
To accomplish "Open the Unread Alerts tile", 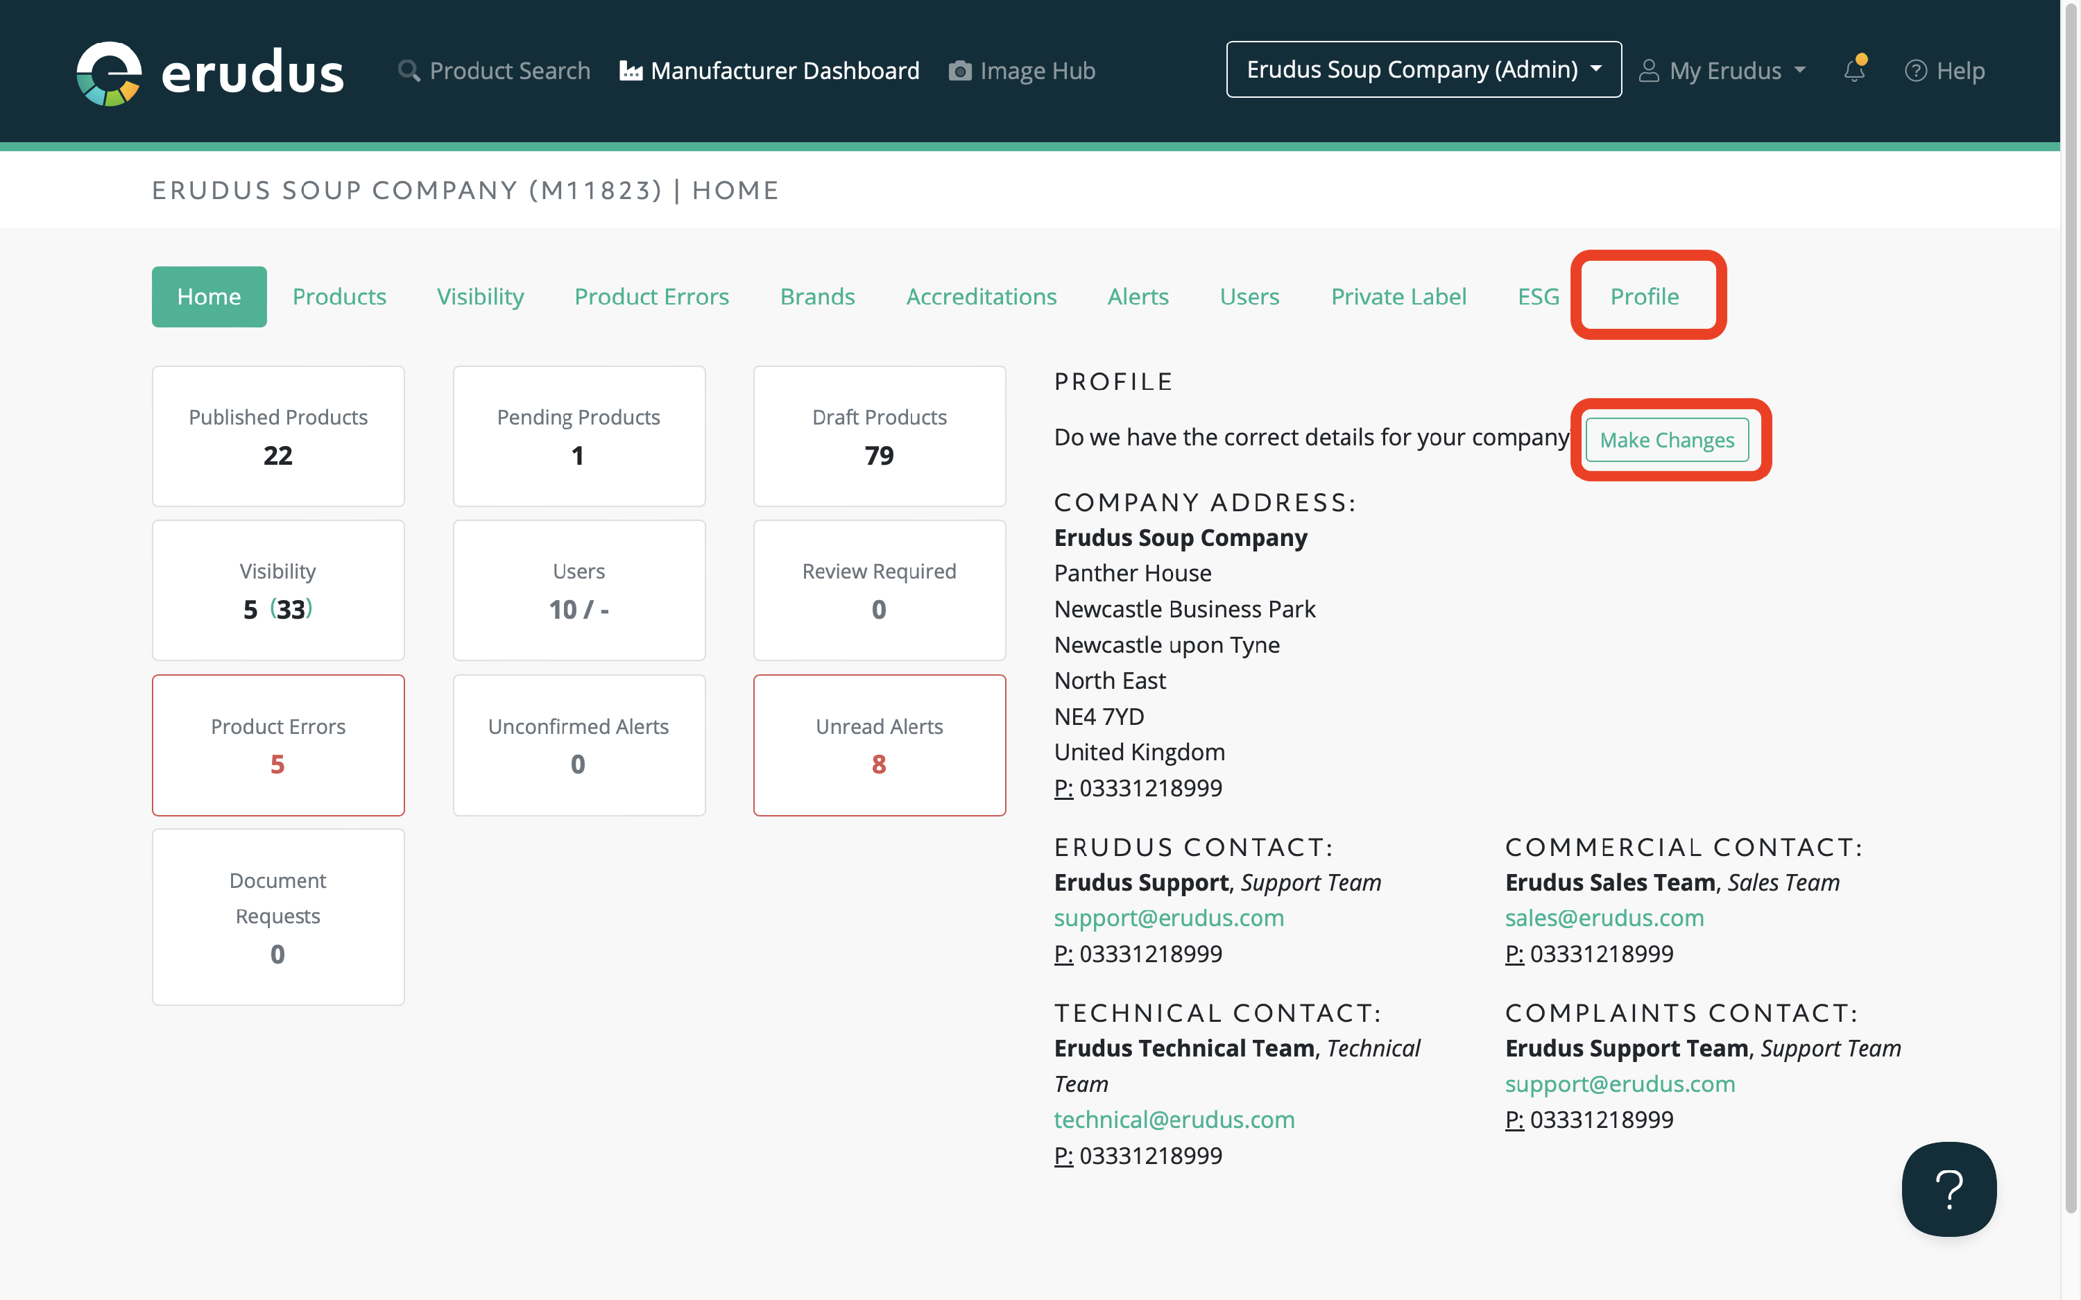I will click(878, 744).
